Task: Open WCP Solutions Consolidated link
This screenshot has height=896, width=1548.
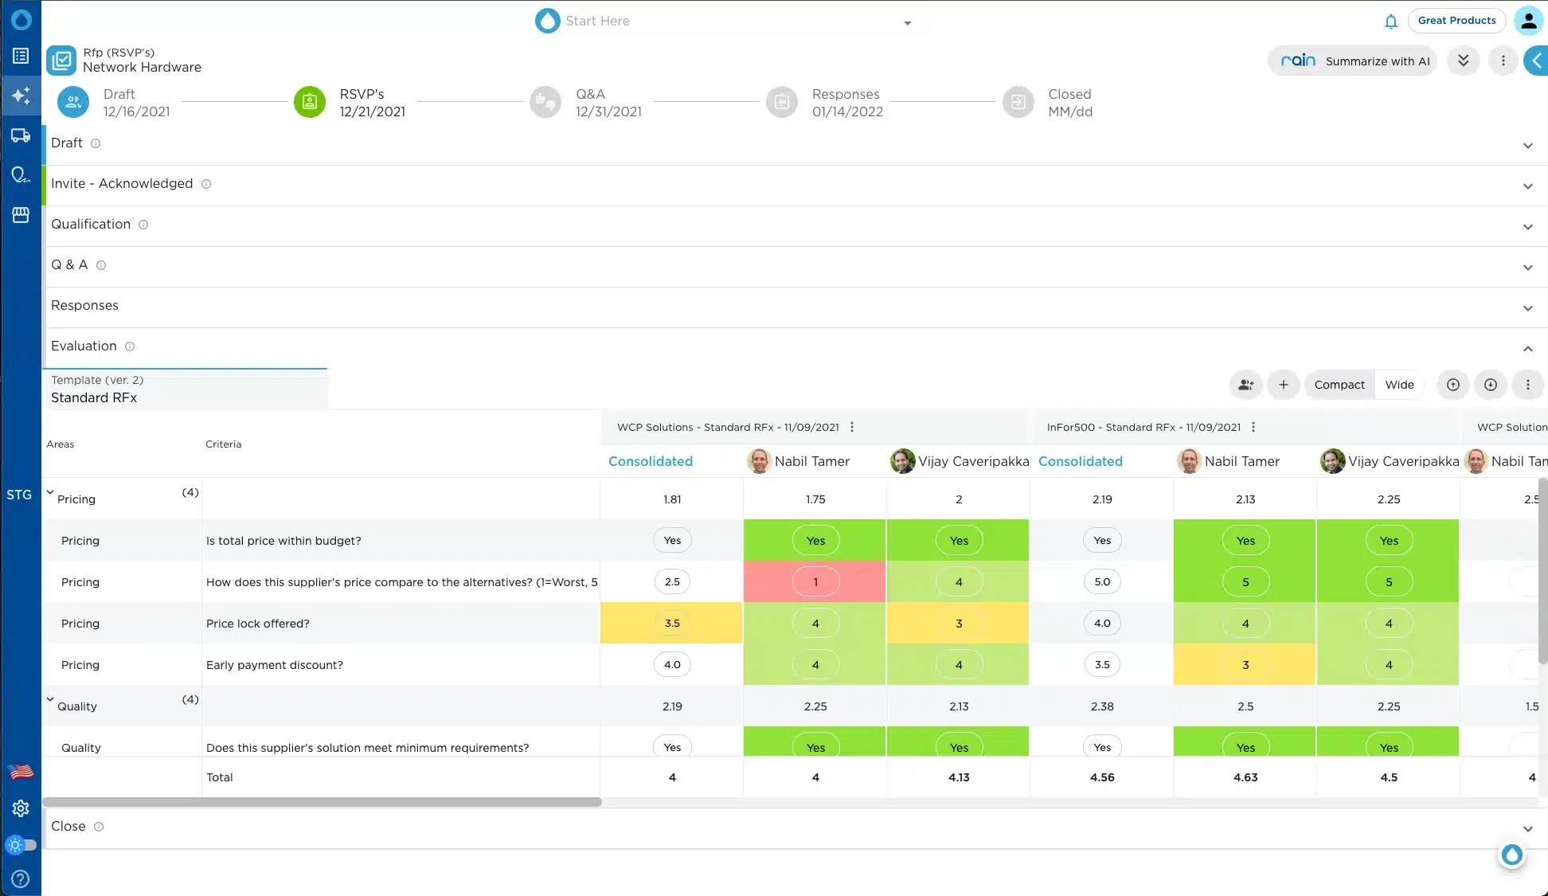Action: point(650,461)
